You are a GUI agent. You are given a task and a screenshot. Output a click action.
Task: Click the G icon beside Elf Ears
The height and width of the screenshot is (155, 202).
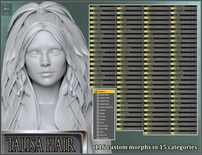click(98, 116)
